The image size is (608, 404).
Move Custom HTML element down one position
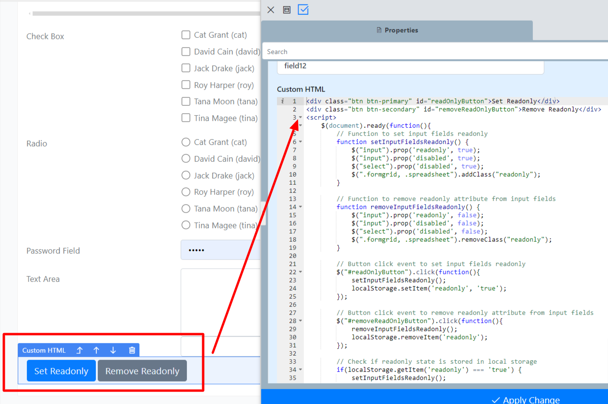pos(113,350)
